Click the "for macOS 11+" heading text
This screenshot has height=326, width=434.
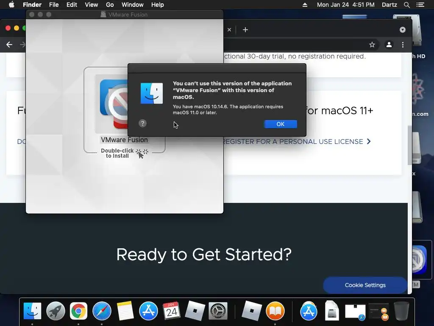point(339,111)
